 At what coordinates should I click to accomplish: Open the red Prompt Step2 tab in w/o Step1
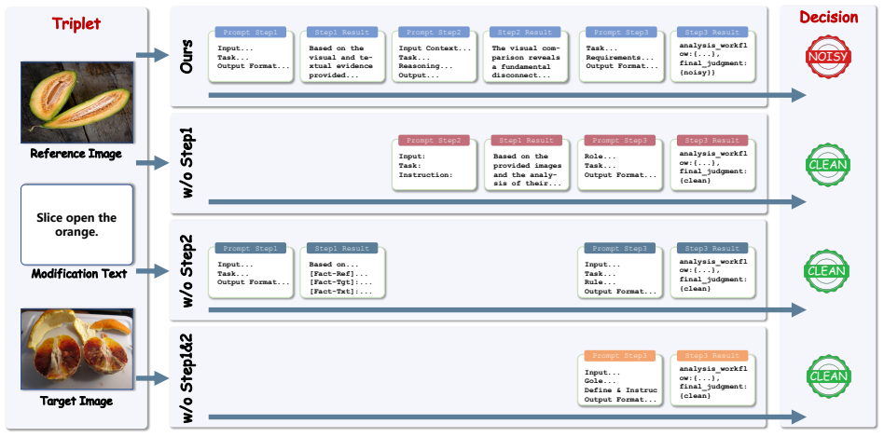click(434, 140)
